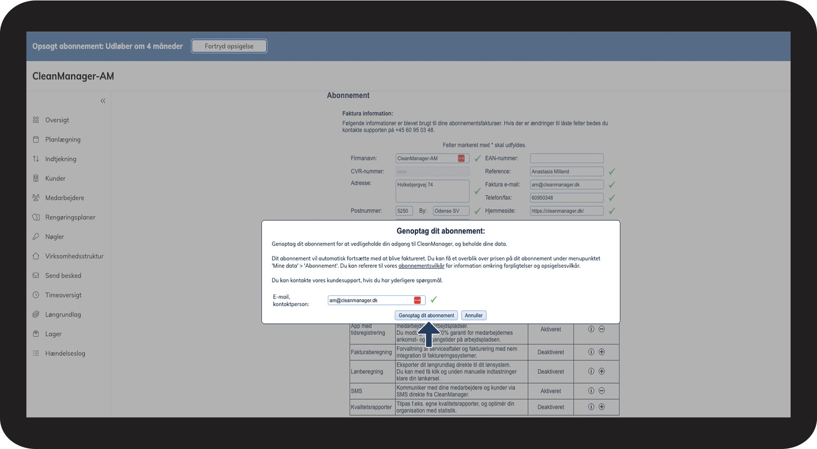Show info for Kvalitetsrapporter module
The width and height of the screenshot is (817, 449).
[x=591, y=407]
